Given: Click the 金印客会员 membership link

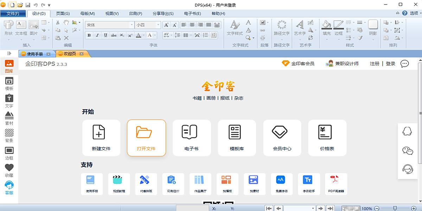Looking at the screenshot, I should point(298,64).
